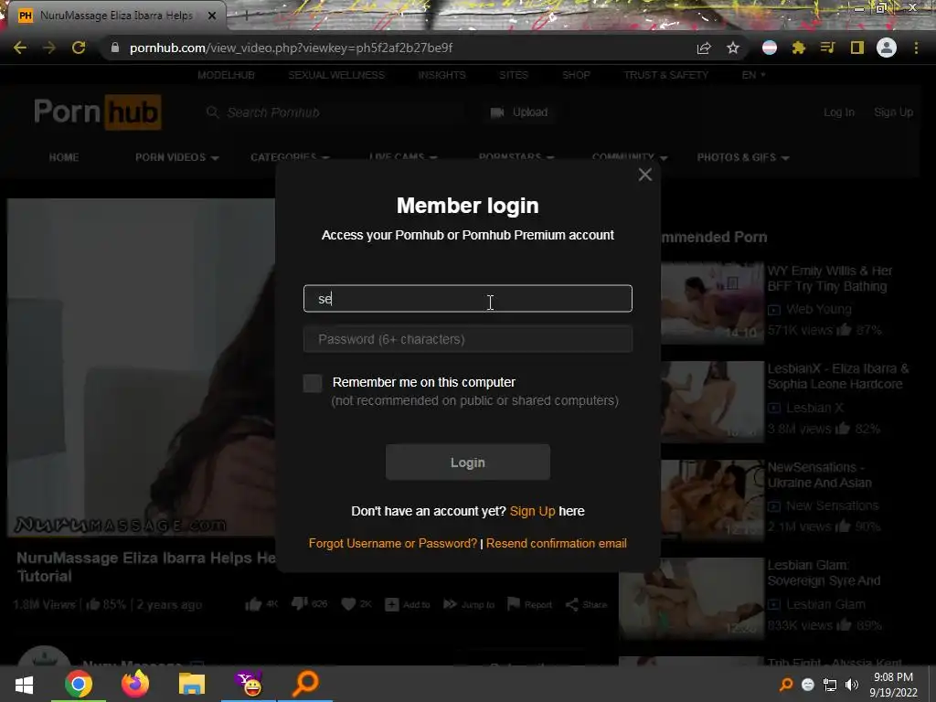Open Forgot Username or Password link
The image size is (936, 702).
point(393,543)
